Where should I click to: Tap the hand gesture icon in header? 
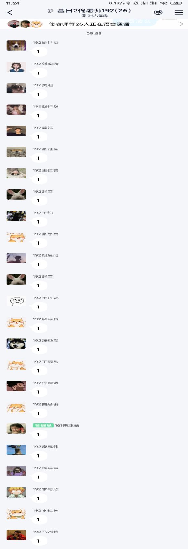(158, 12)
